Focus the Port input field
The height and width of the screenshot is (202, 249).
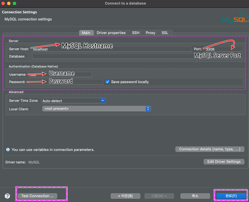[223, 49]
